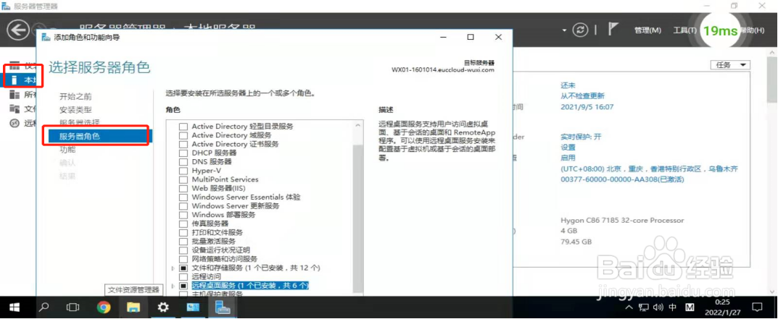Open the 任务 dropdown

pyautogui.click(x=730, y=65)
